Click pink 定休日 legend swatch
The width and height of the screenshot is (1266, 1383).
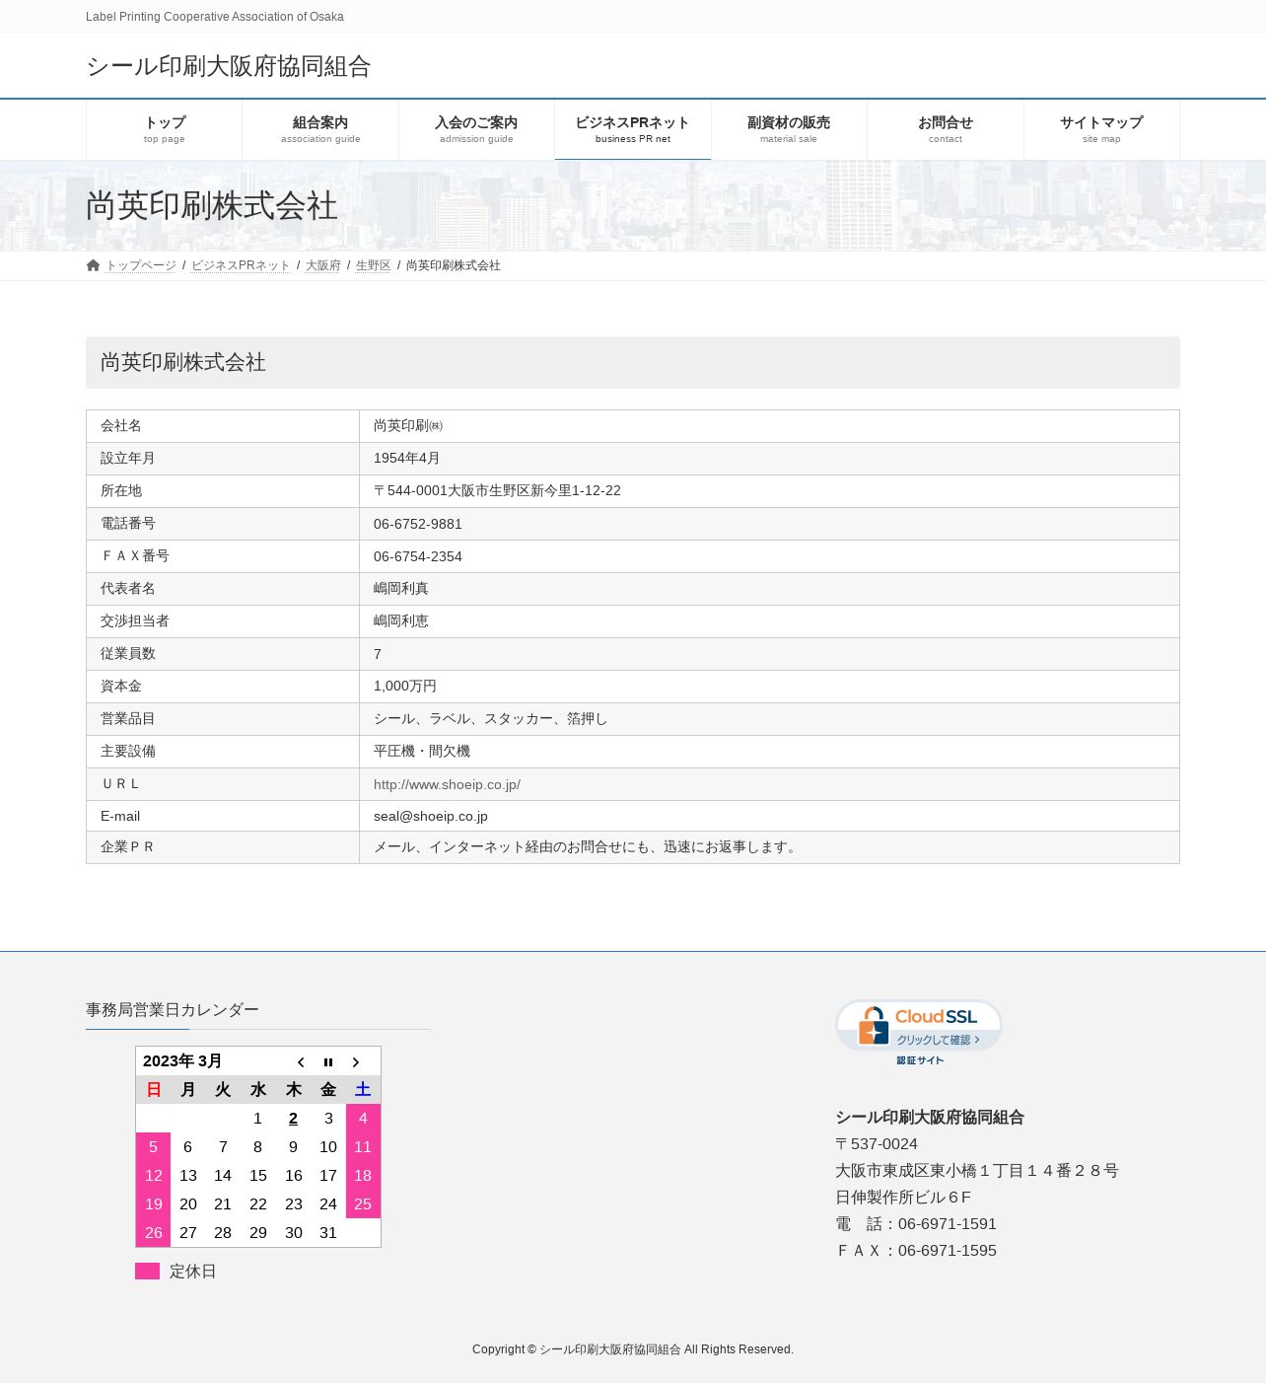tap(147, 1271)
